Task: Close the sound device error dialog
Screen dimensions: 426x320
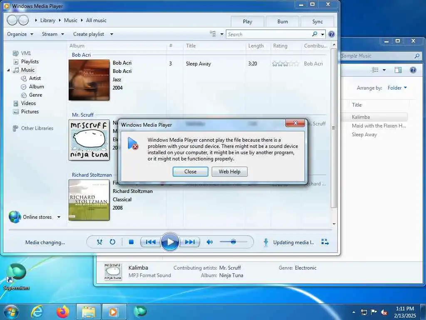Action: click(190, 172)
